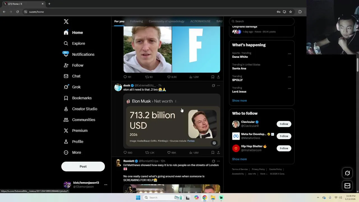Bookmark this page with star icon
Screen dimensions: 359x202
pyautogui.click(x=291, y=12)
